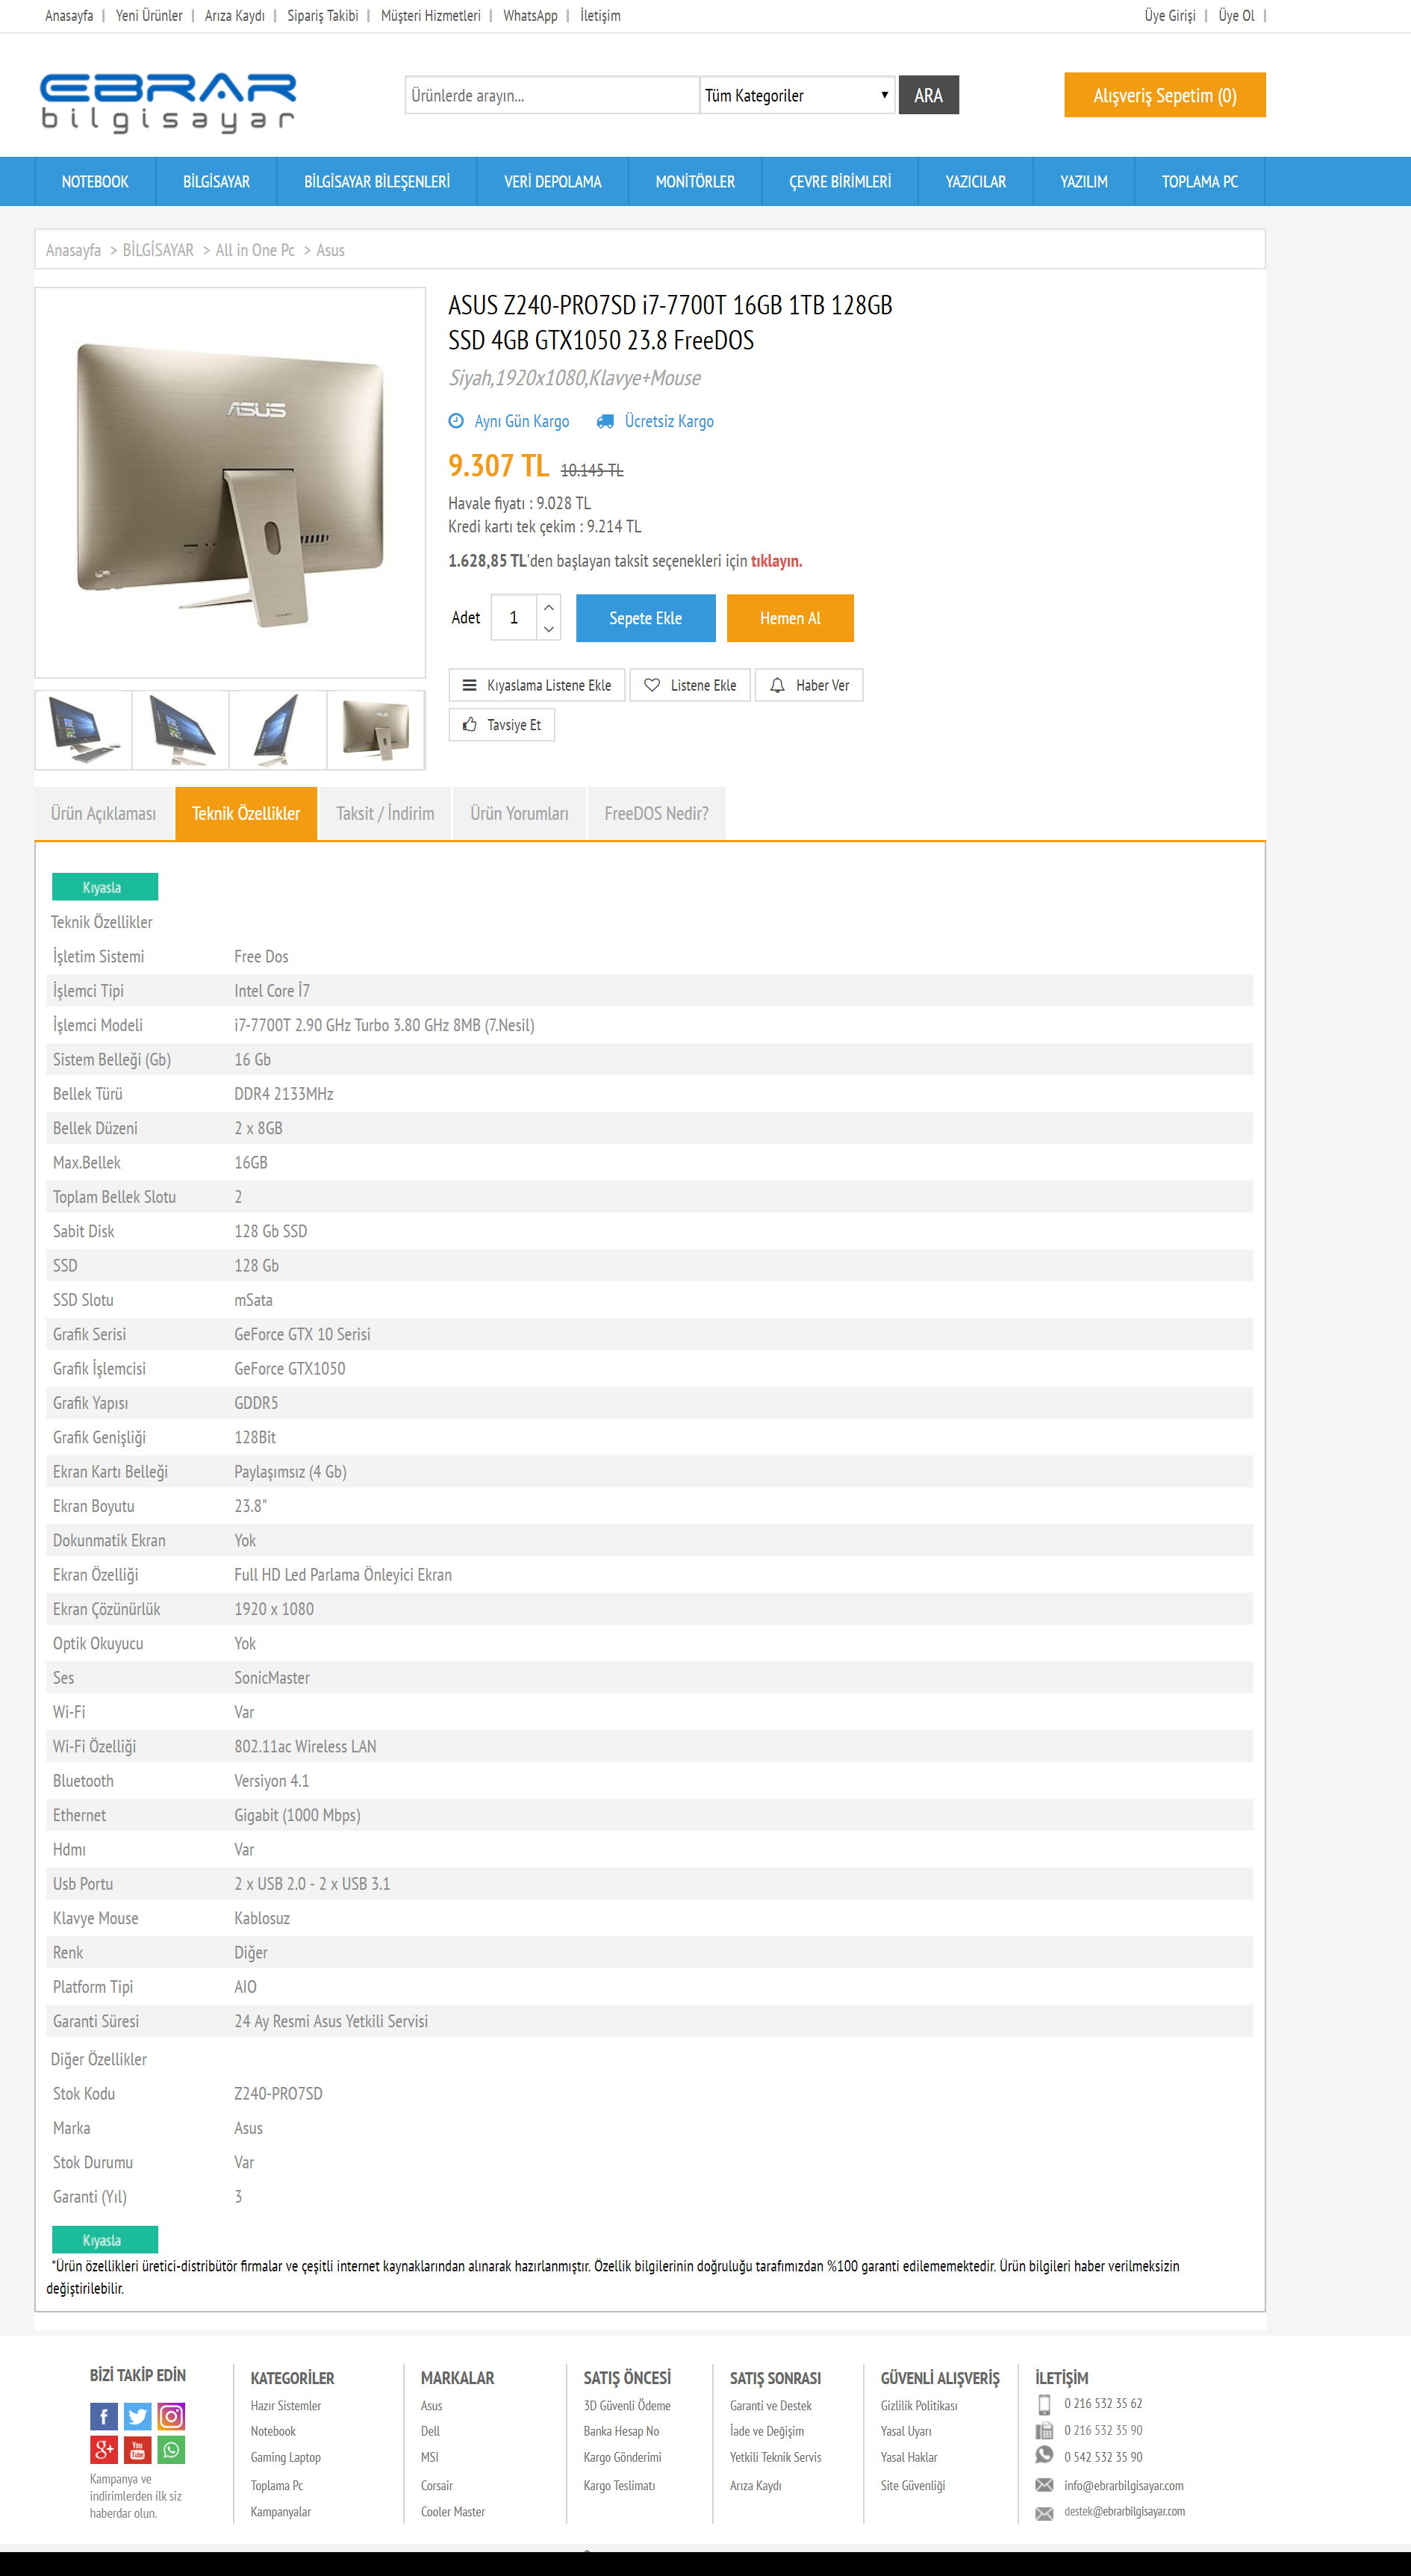Click All in One Pc breadcrumb

[x=255, y=250]
